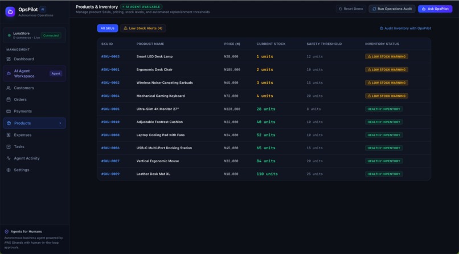Click SKU ID #SKU-0009
459x254 pixels.
110,174
